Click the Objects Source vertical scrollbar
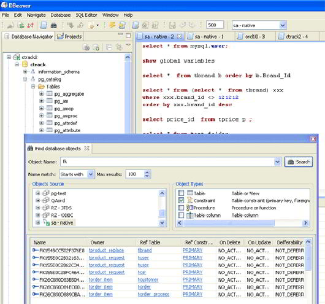 [162, 214]
